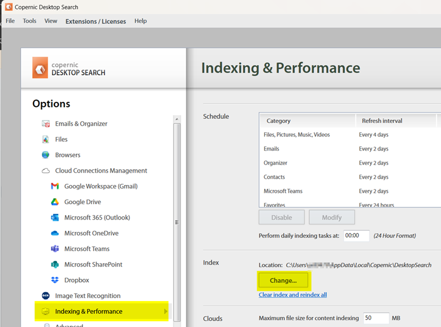Open the View menu
This screenshot has height=327, width=441.
51,21
